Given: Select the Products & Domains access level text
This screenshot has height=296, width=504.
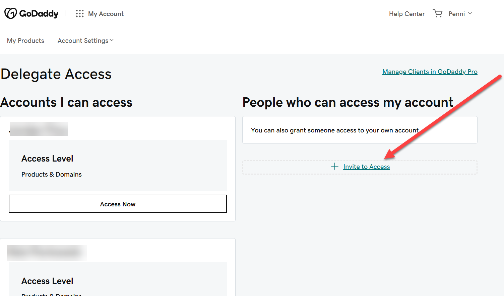Looking at the screenshot, I should (52, 174).
